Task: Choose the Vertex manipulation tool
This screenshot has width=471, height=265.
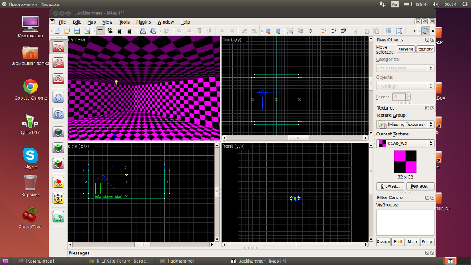Action: pyautogui.click(x=58, y=199)
